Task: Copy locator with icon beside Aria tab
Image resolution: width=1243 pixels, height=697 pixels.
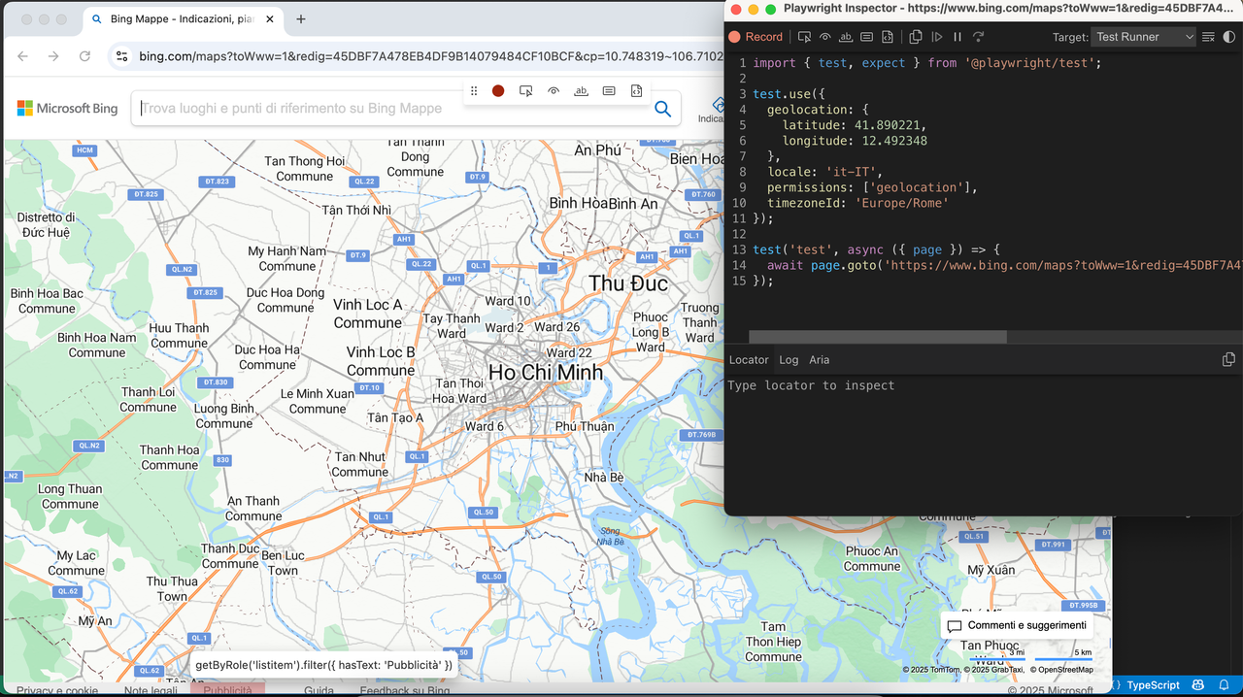Action: (1228, 359)
